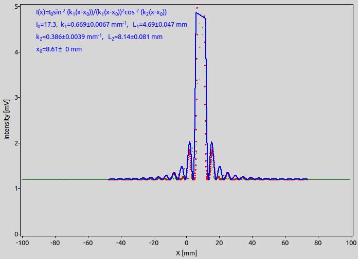Click the 5 tick label on intensity axis
This screenshot has height=259, width=358.
click(16, 7)
